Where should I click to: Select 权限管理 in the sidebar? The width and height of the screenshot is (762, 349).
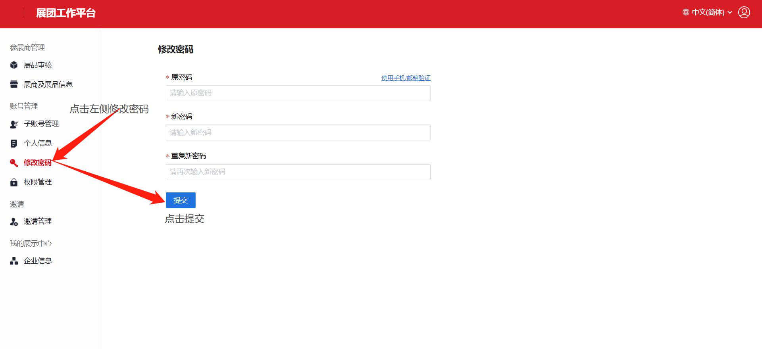[x=38, y=182]
